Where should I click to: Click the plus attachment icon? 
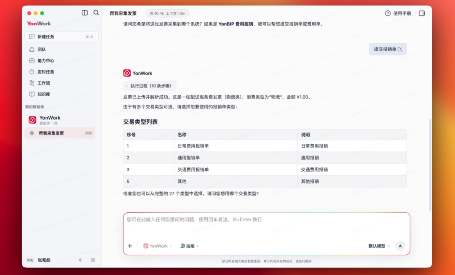point(130,246)
